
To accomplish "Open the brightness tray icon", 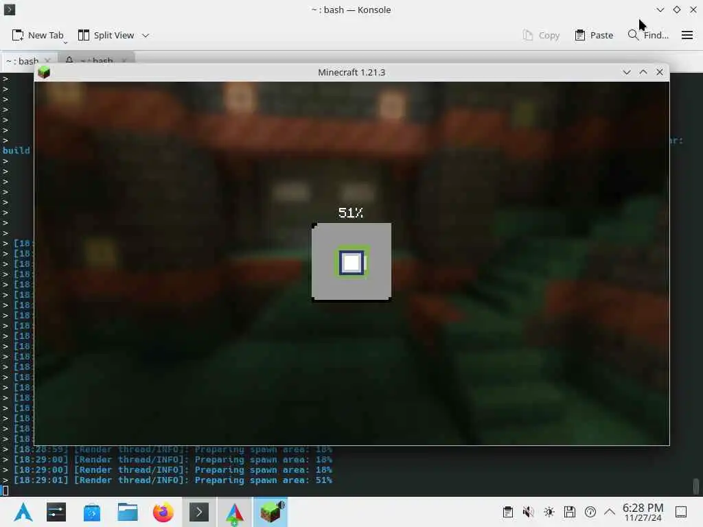I will pyautogui.click(x=549, y=512).
